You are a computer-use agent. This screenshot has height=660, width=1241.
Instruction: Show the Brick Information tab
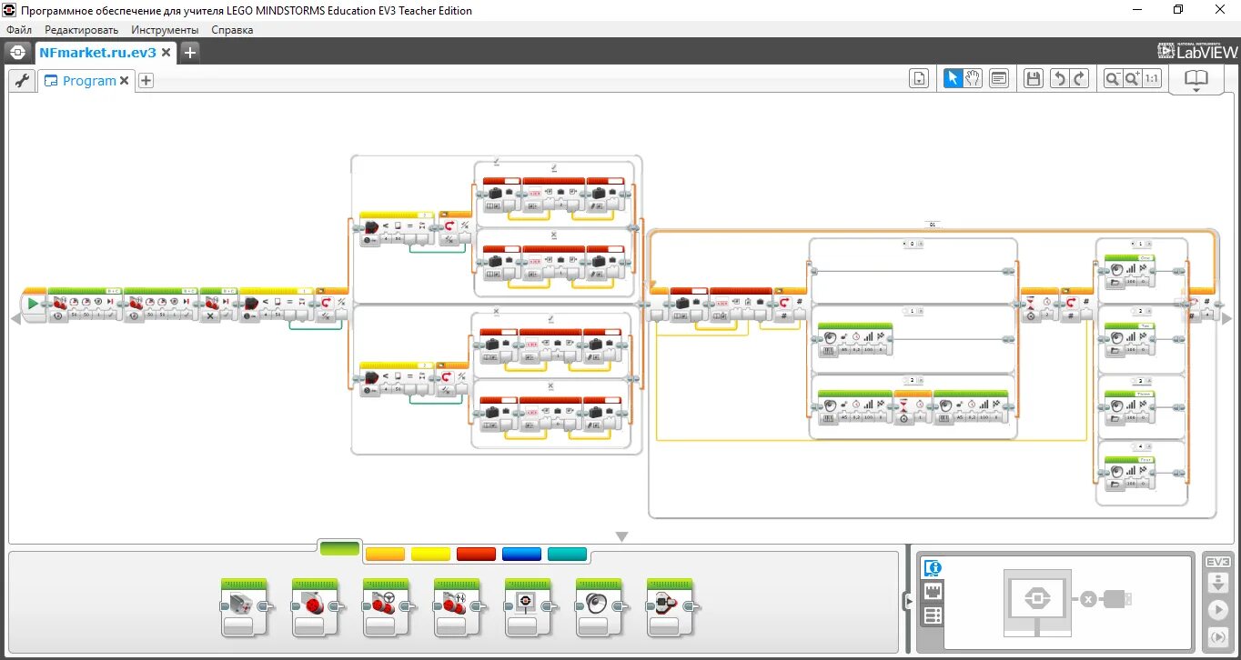pos(933,568)
